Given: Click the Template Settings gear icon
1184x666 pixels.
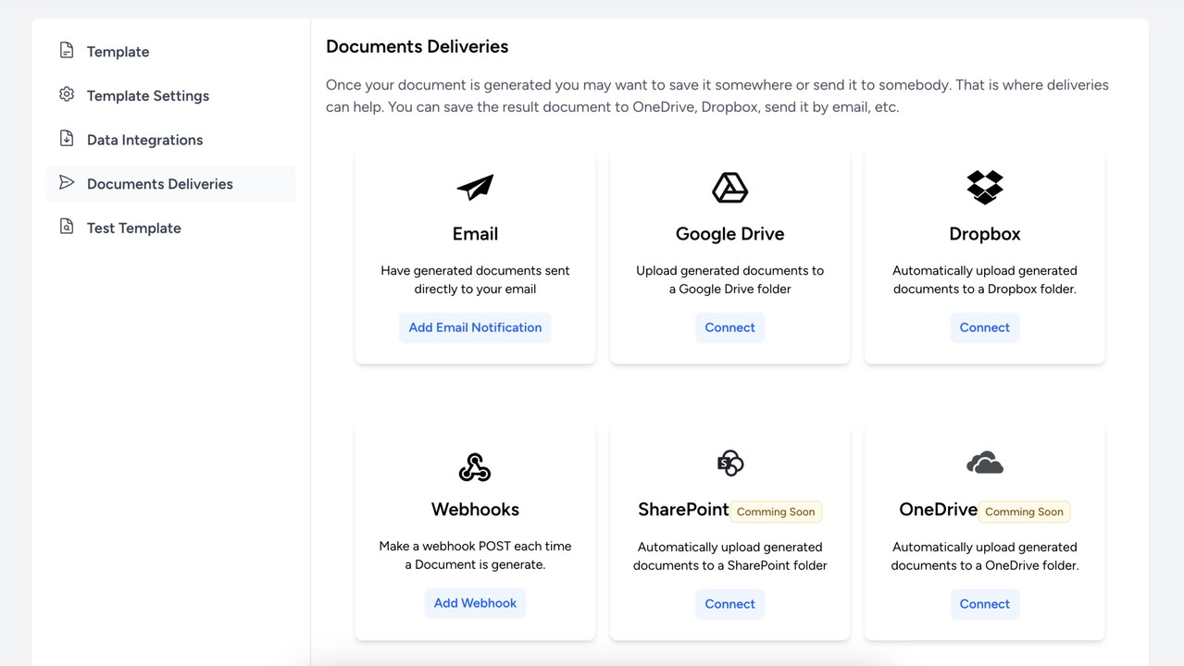Looking at the screenshot, I should click(67, 94).
